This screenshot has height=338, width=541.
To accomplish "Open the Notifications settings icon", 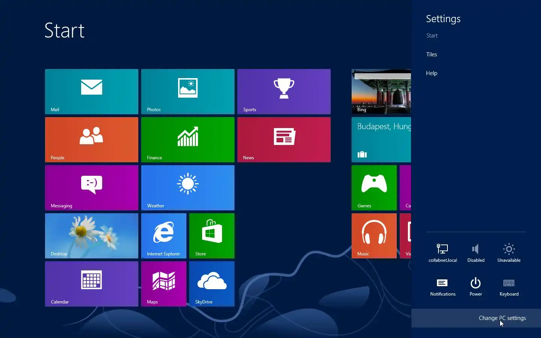I will point(443,287).
